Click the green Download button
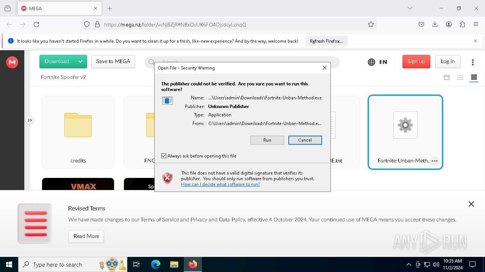Screen dimensions: 485x272 pos(57,62)
